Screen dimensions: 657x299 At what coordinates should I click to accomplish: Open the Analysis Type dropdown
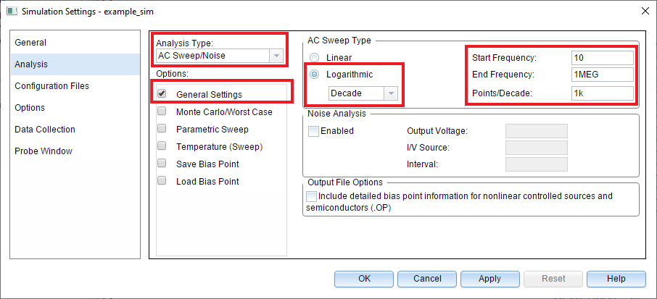point(276,56)
